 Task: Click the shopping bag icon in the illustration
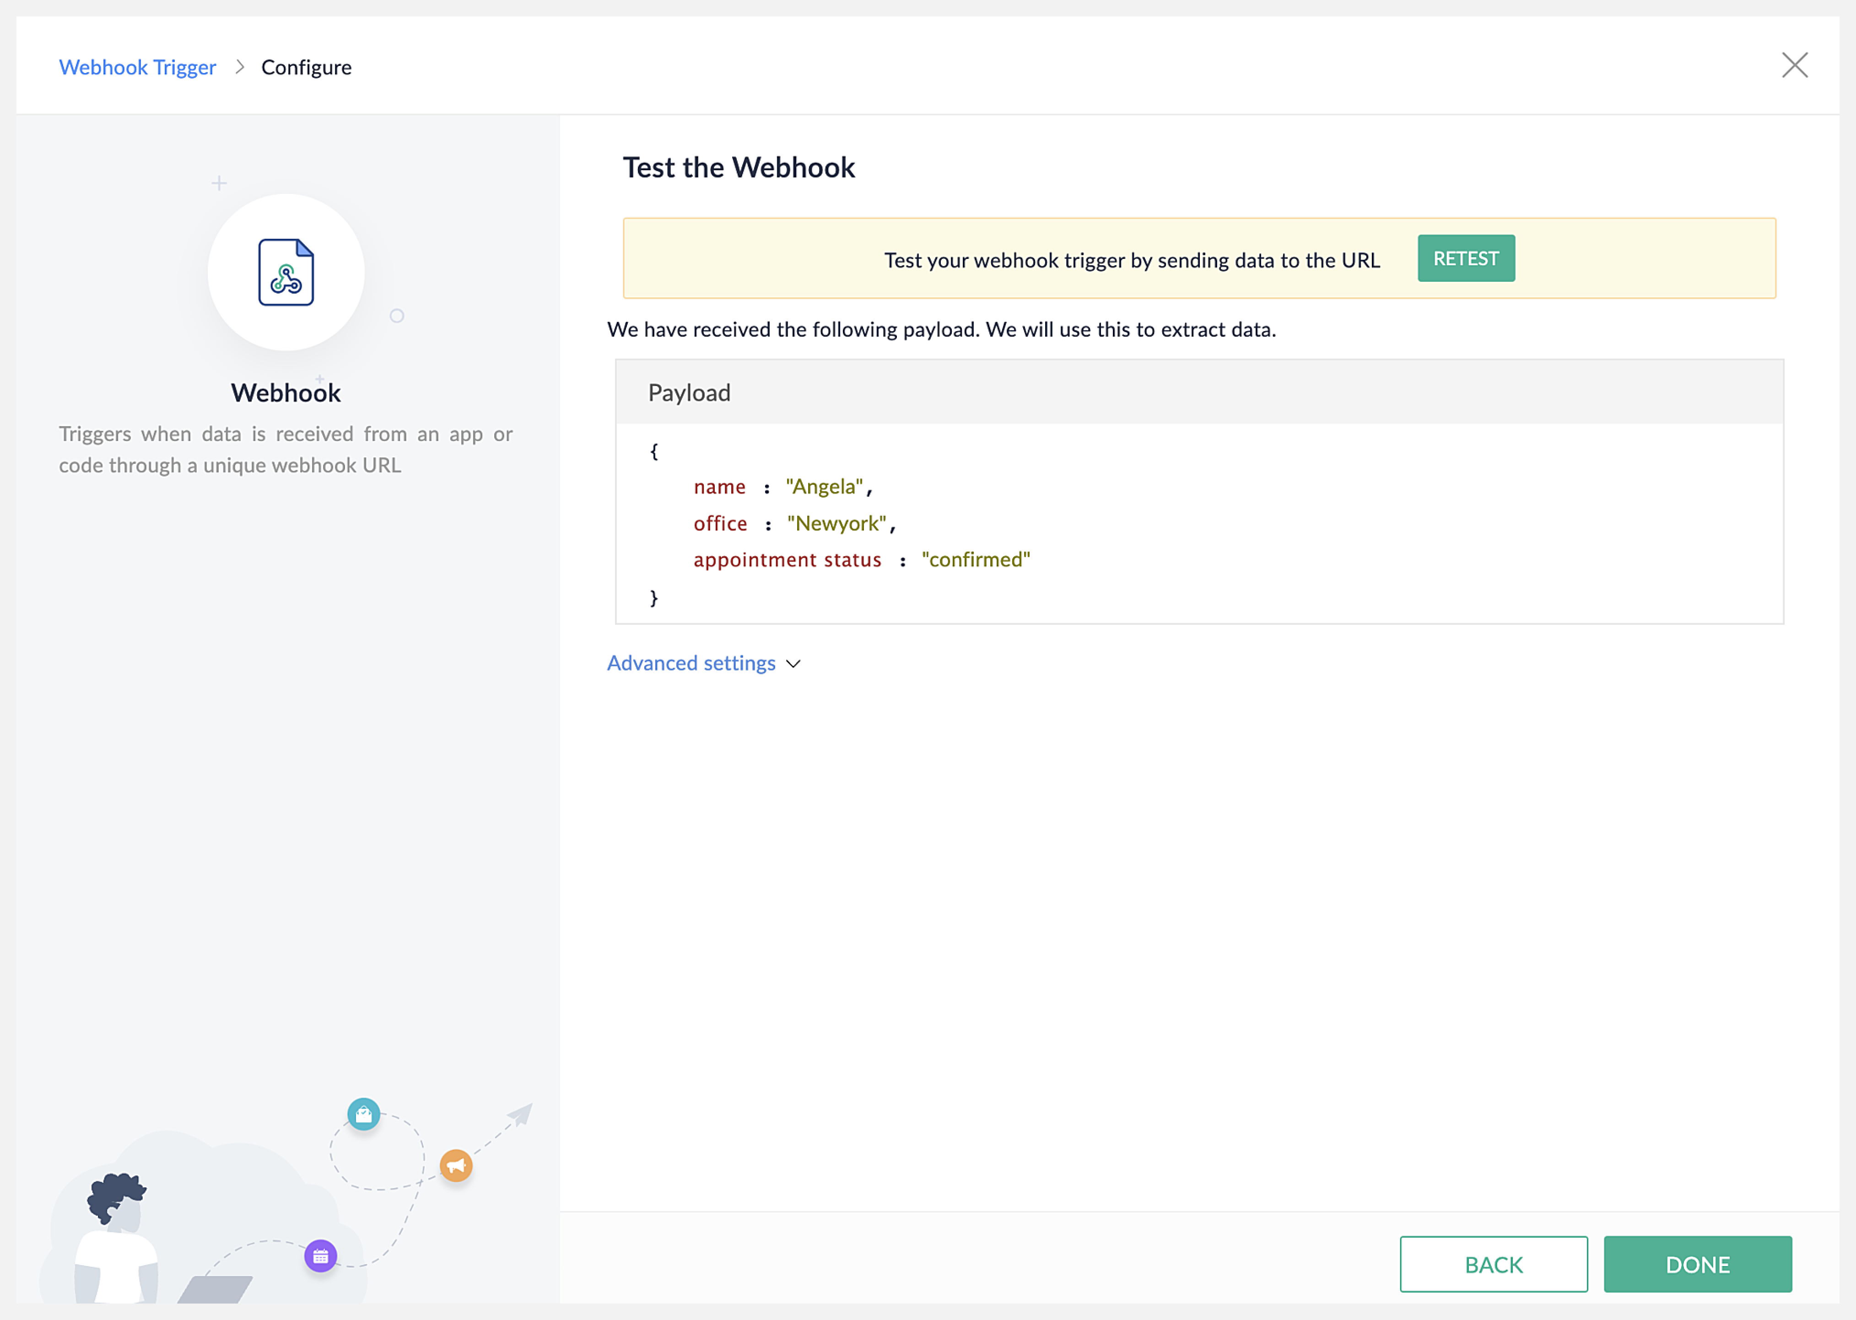[363, 1114]
